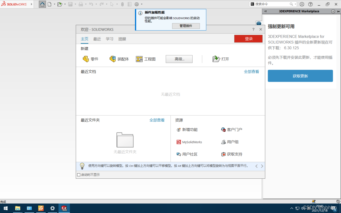Click the status bar tag icon
341x213 pixels.
point(338,202)
